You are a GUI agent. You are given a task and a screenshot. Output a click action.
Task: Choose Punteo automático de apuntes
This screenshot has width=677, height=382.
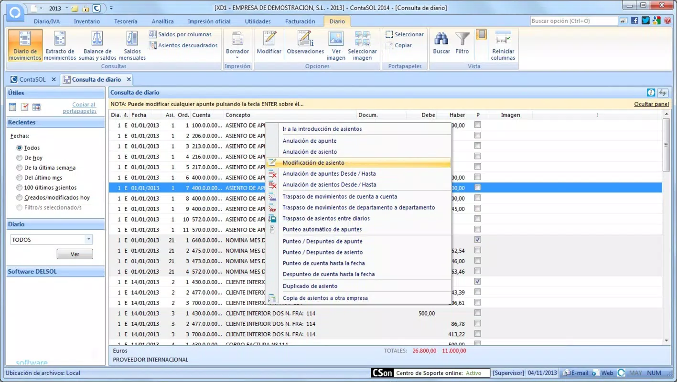point(358,229)
